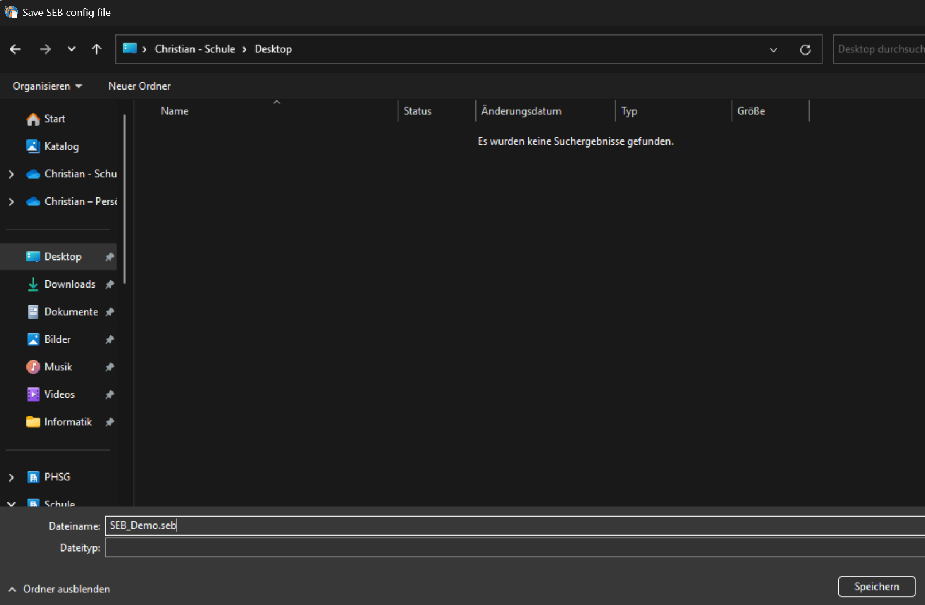Go back using the back arrow
The height and width of the screenshot is (605, 925).
click(16, 49)
